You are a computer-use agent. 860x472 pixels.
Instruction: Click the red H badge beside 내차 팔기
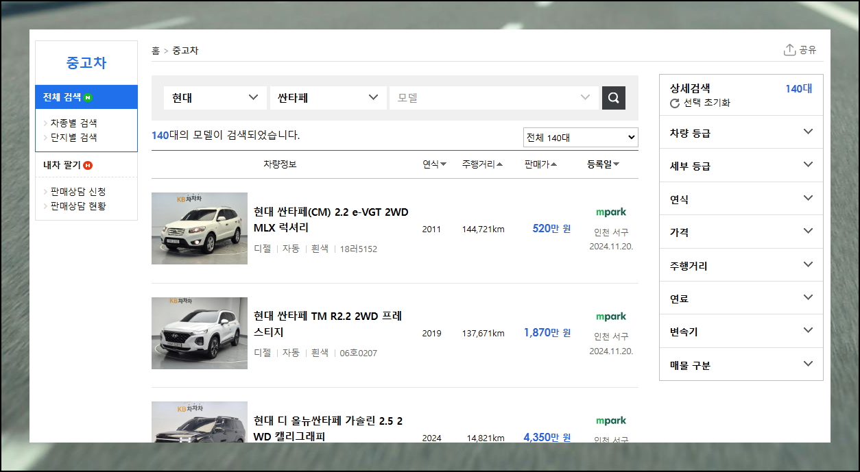coord(88,165)
